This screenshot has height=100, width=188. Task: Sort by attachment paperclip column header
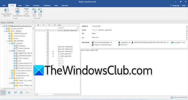55,25
